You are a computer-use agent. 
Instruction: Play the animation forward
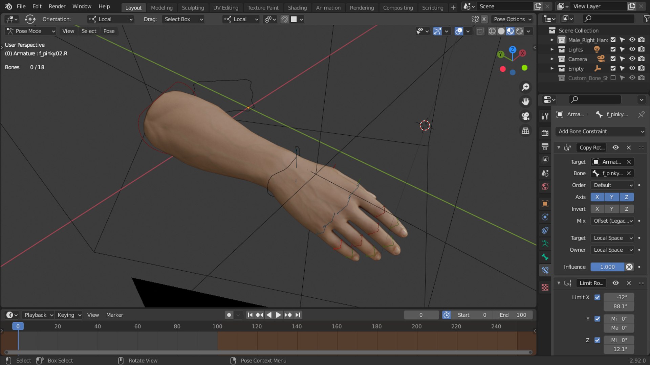click(278, 315)
